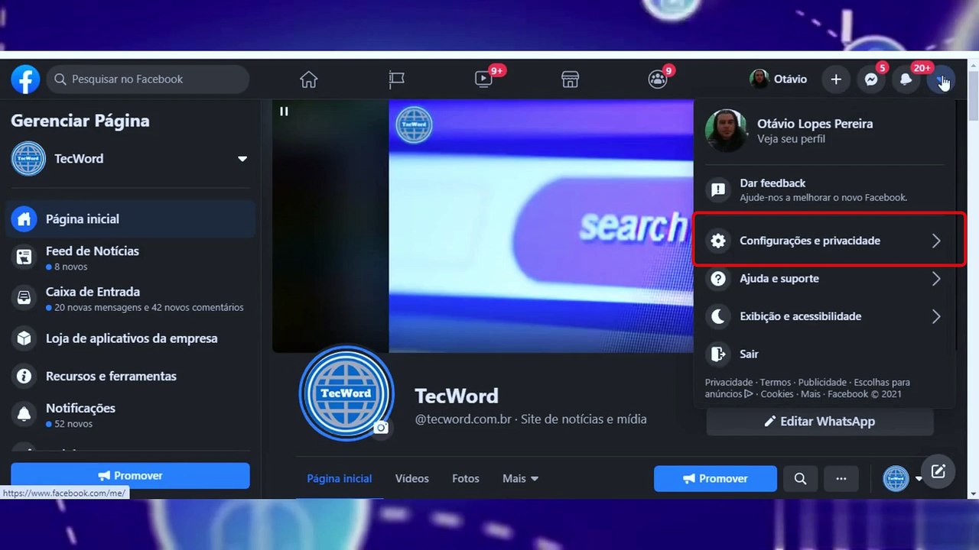Click the Facebook logo
This screenshot has width=979, height=550.
coord(25,79)
